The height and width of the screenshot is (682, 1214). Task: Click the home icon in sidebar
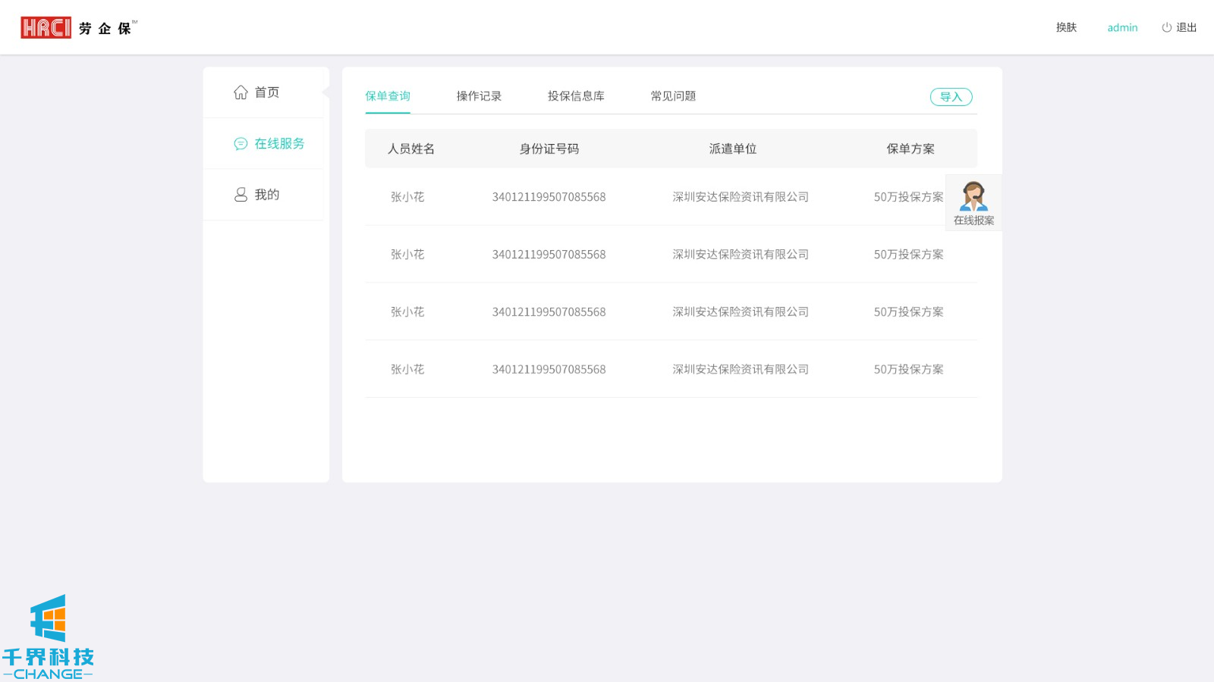pos(241,92)
